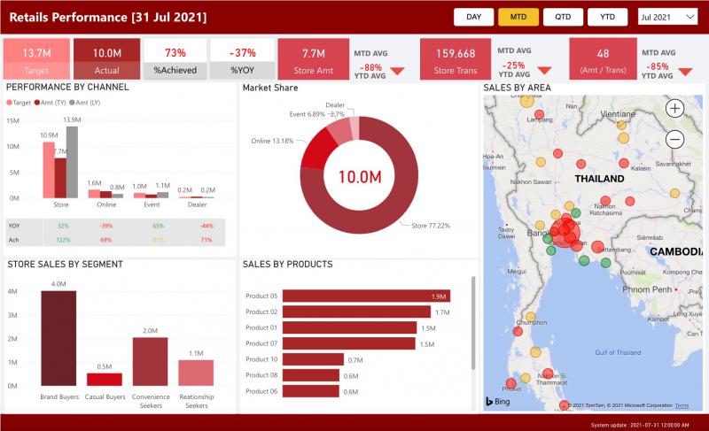This screenshot has width=709, height=431.
Task: Click the THAILAND label on the map
Action: pyautogui.click(x=599, y=179)
